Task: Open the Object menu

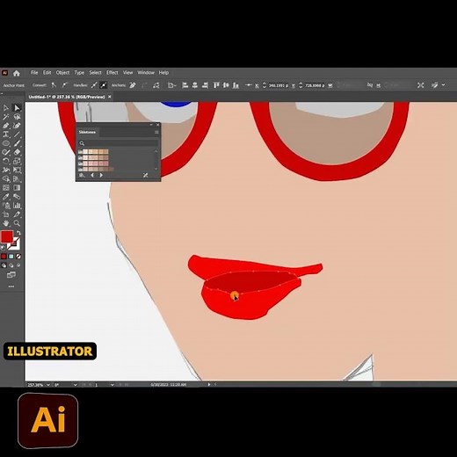Action: pyautogui.click(x=62, y=73)
